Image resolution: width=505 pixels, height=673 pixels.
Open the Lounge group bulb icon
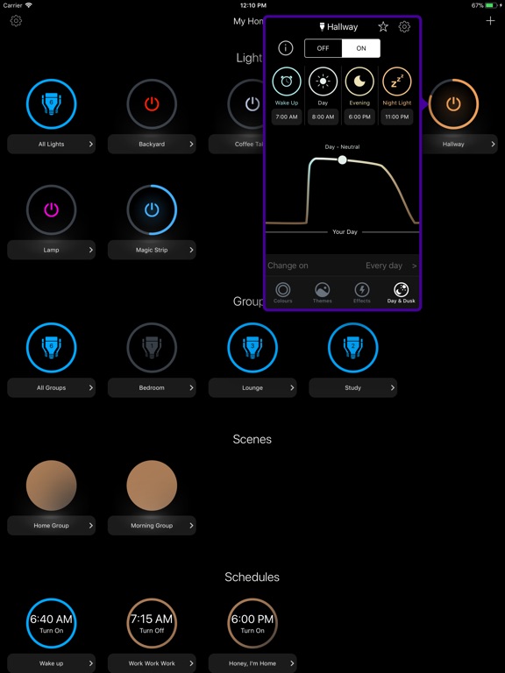[252, 347]
